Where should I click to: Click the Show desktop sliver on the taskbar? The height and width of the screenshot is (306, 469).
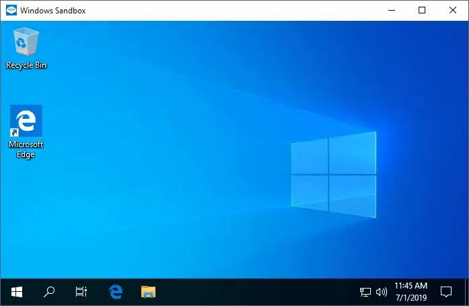pos(467,292)
